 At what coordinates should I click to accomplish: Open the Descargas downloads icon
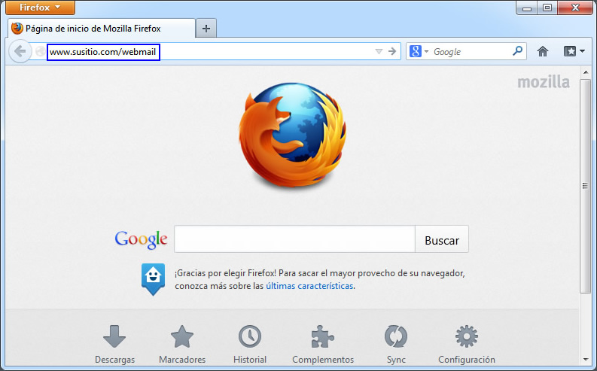pyautogui.click(x=114, y=337)
